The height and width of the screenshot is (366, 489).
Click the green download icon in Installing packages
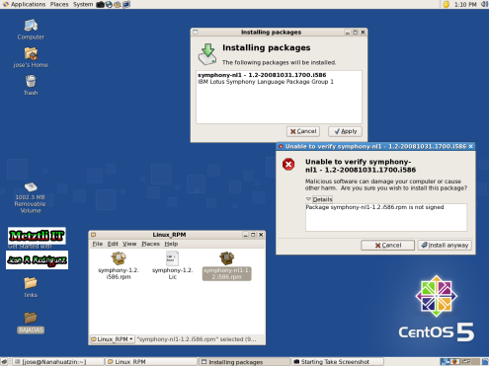point(207,54)
